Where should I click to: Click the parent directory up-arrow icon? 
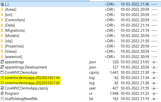click(x=2, y=4)
